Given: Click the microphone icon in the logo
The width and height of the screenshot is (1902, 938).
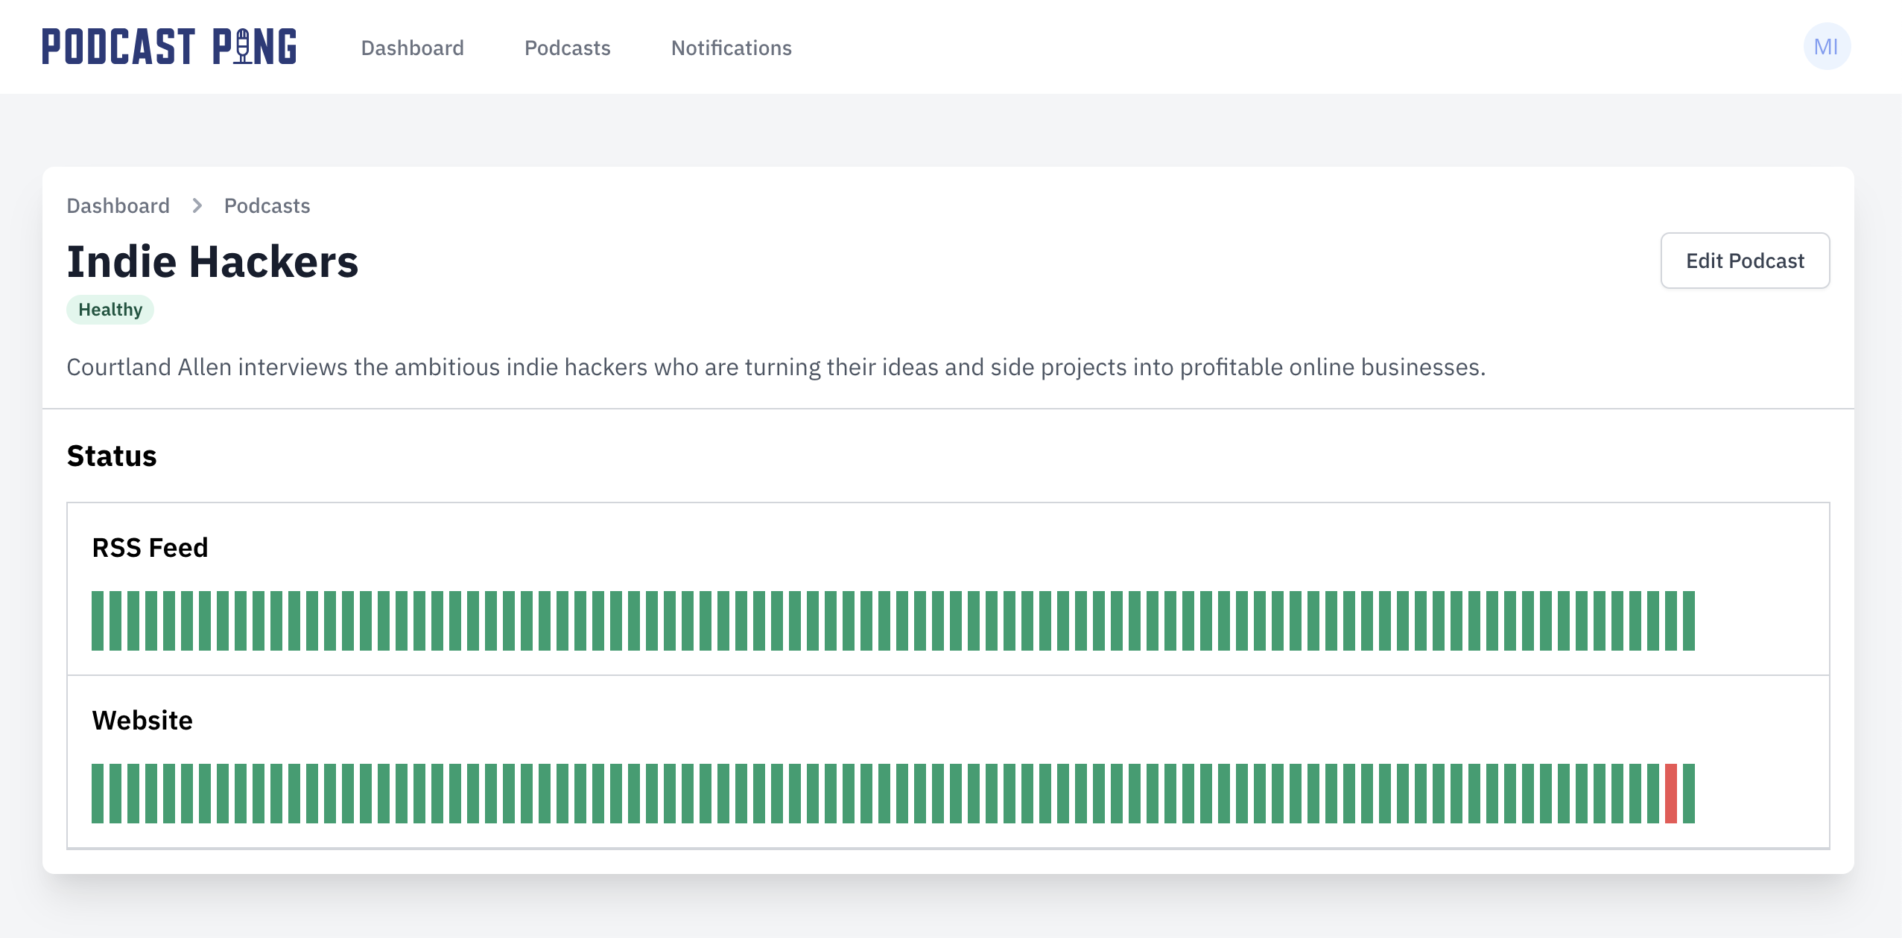Looking at the screenshot, I should (243, 47).
